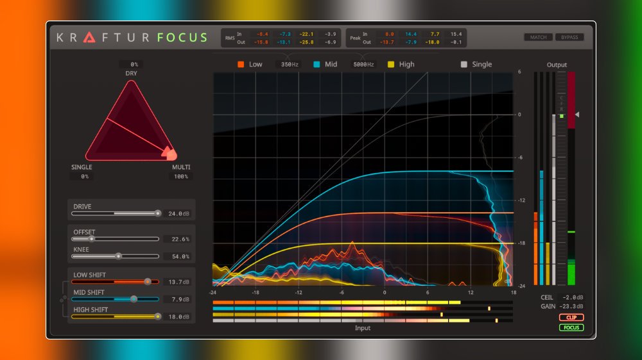Enable the CLIP mode button
Screen dimensions: 642x360
pos(571,318)
